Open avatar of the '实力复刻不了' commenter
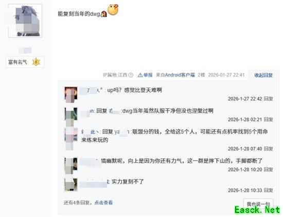Screen dimensions: 283x217 71,185
